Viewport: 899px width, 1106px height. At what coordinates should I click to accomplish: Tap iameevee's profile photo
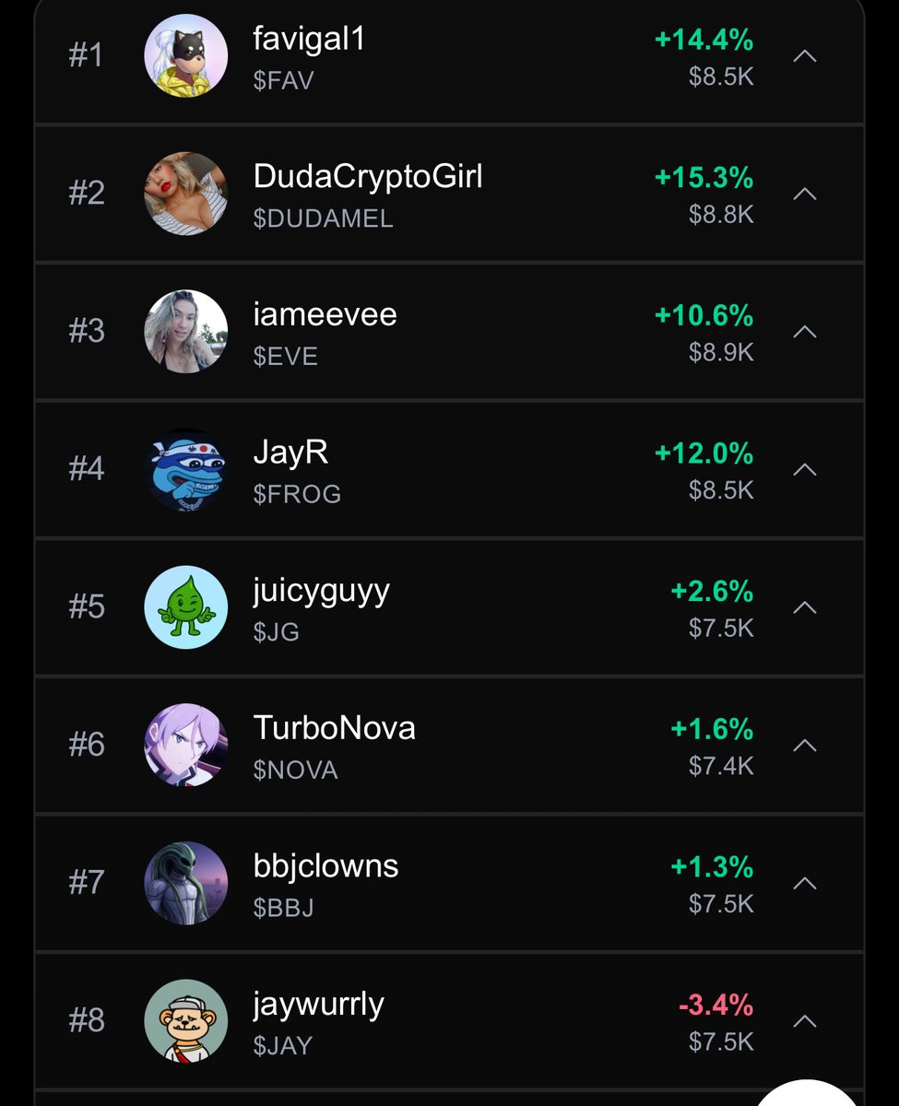185,331
